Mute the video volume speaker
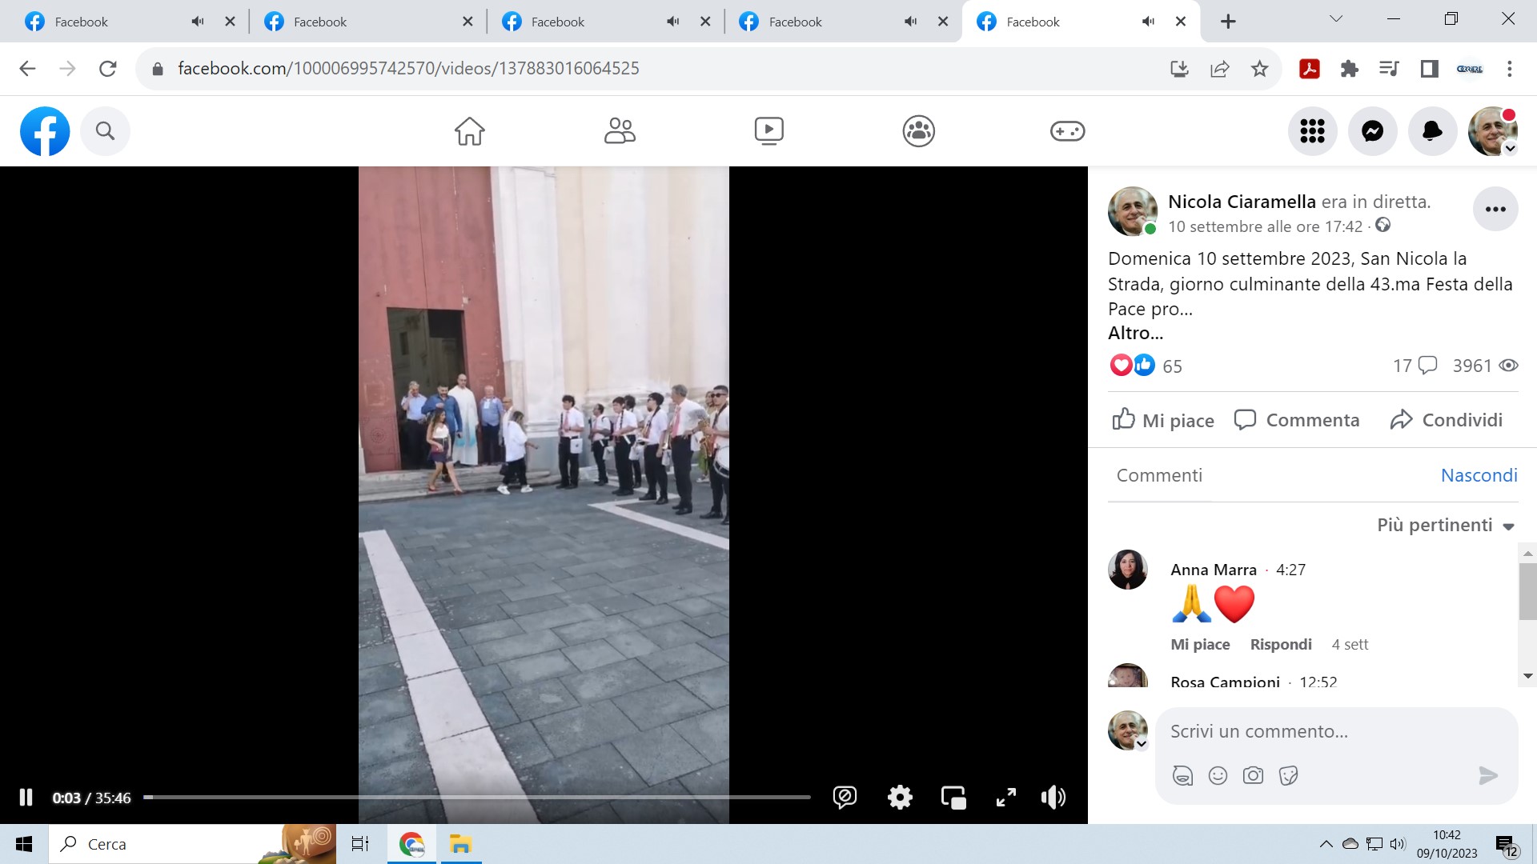1537x864 pixels. [1053, 797]
